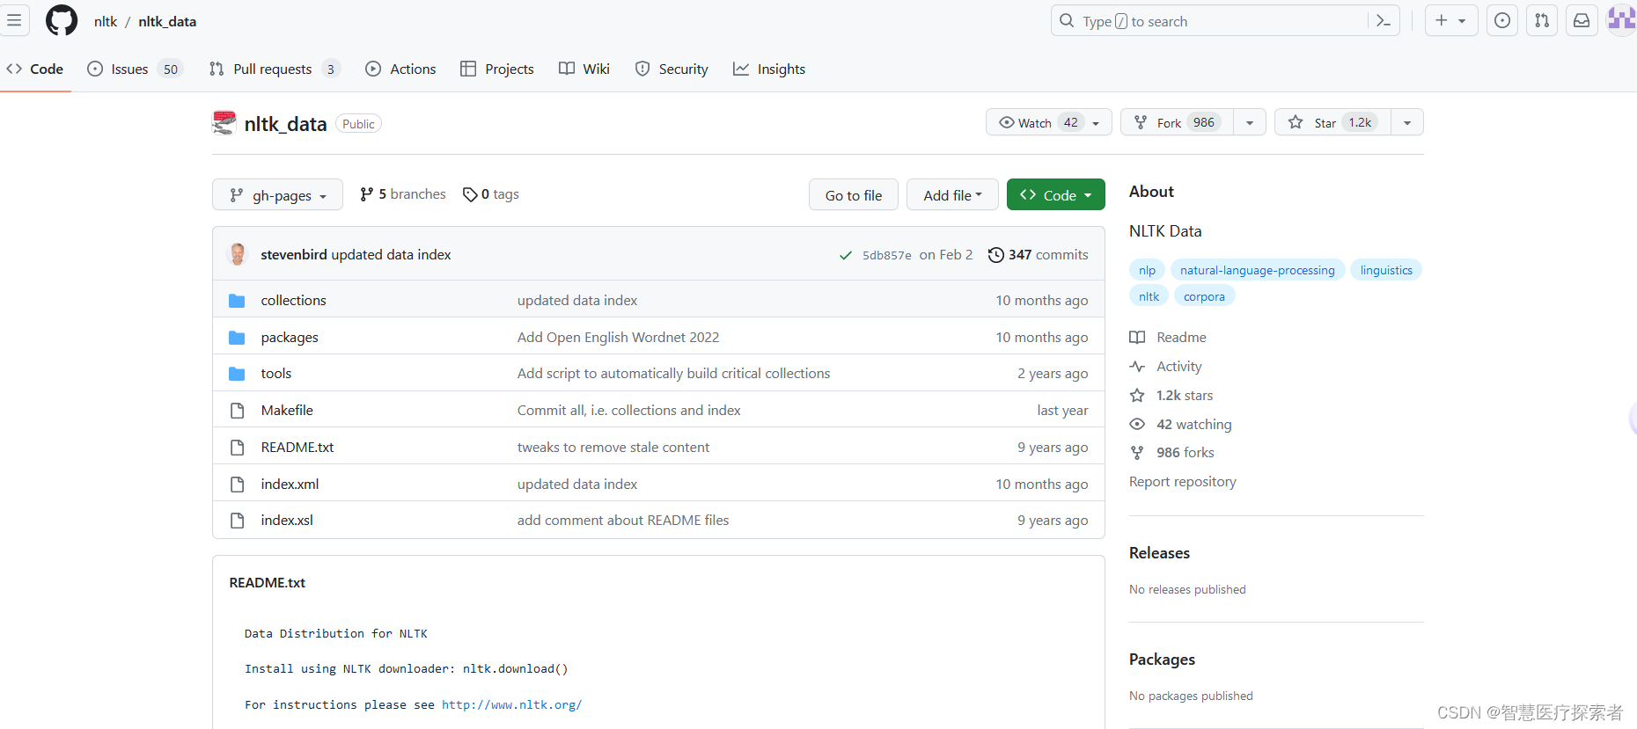Image resolution: width=1637 pixels, height=729 pixels.
Task: Open the create new plus dropdown
Action: tap(1450, 20)
